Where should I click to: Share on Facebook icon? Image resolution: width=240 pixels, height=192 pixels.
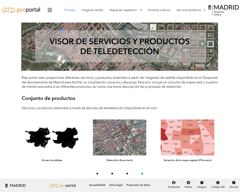coord(174,183)
